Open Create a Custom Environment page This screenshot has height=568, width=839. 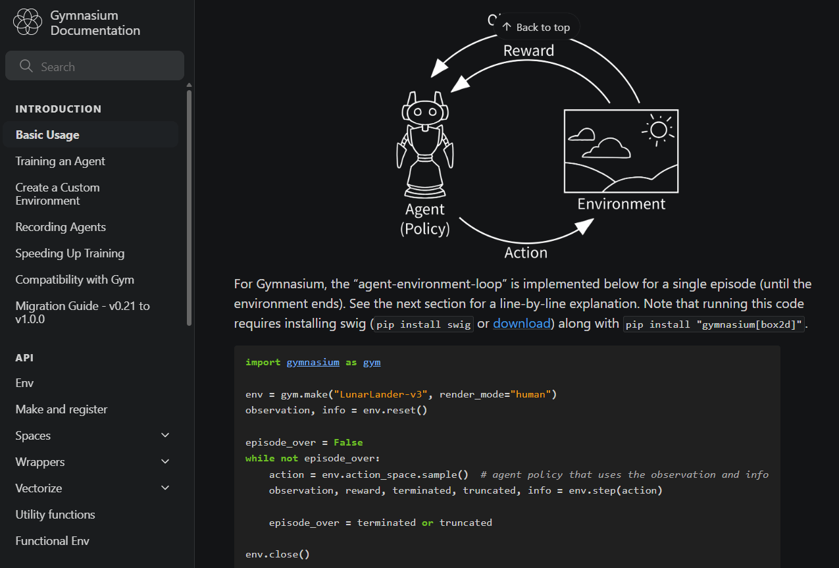[x=58, y=194]
